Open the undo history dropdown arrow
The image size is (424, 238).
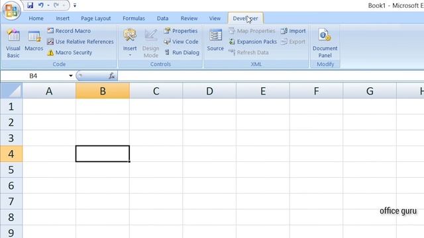(48, 5)
